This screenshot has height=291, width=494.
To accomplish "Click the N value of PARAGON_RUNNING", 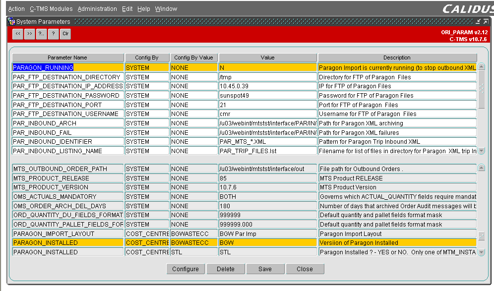I will tap(268, 68).
